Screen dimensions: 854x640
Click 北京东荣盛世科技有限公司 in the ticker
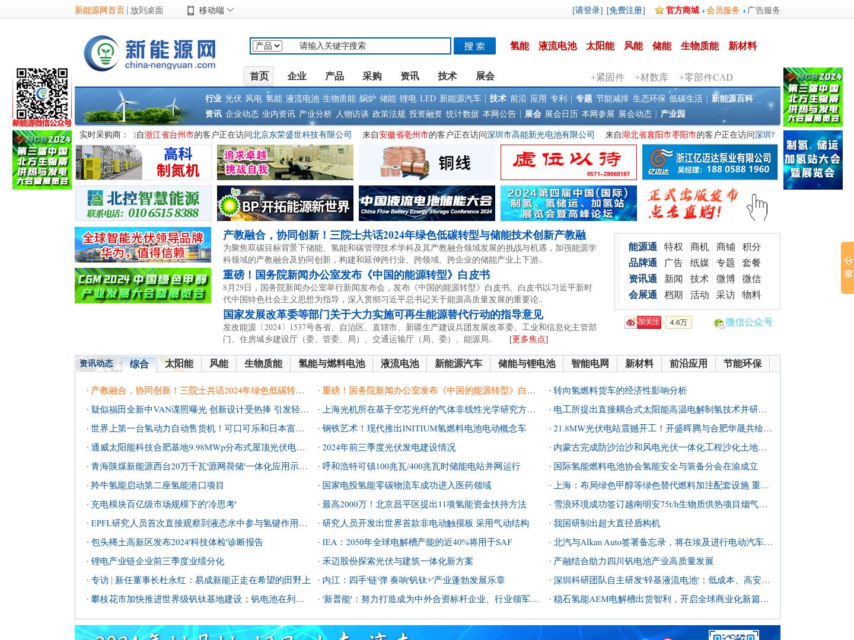pos(302,135)
